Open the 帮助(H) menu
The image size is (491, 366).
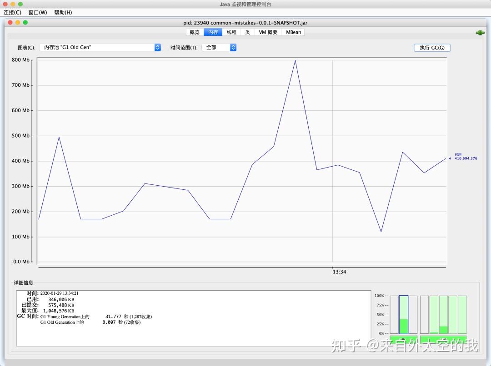pyautogui.click(x=63, y=13)
